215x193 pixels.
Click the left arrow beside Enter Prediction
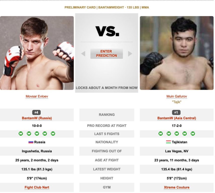click(83, 54)
